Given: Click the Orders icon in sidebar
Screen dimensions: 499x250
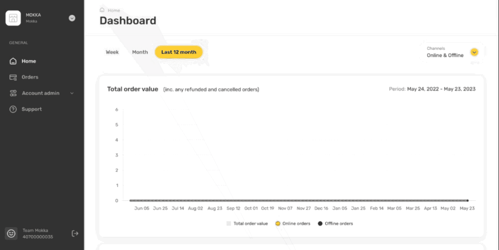Looking at the screenshot, I should [13, 77].
